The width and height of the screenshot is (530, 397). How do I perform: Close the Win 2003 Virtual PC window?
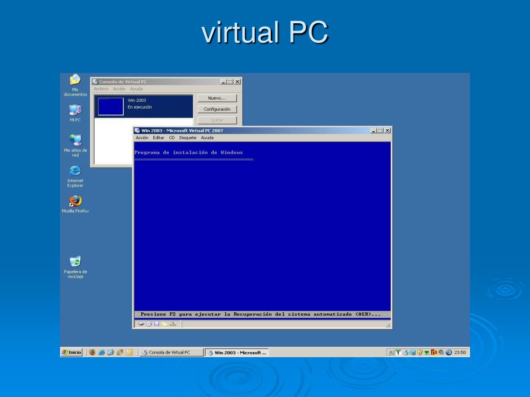(387, 131)
